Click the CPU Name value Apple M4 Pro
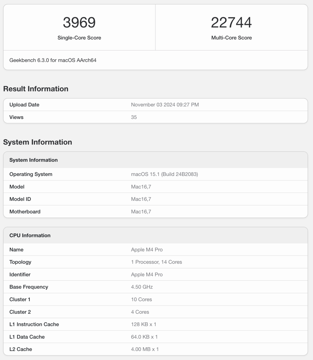This screenshot has width=313, height=360. [147, 250]
